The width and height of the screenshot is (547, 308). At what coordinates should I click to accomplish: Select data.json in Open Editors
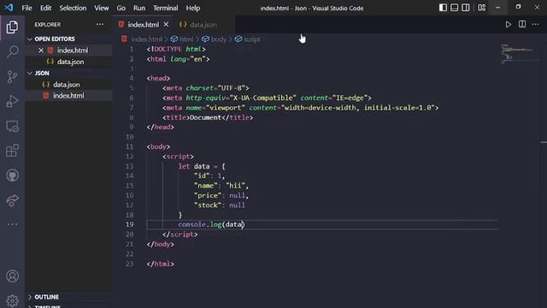point(69,62)
